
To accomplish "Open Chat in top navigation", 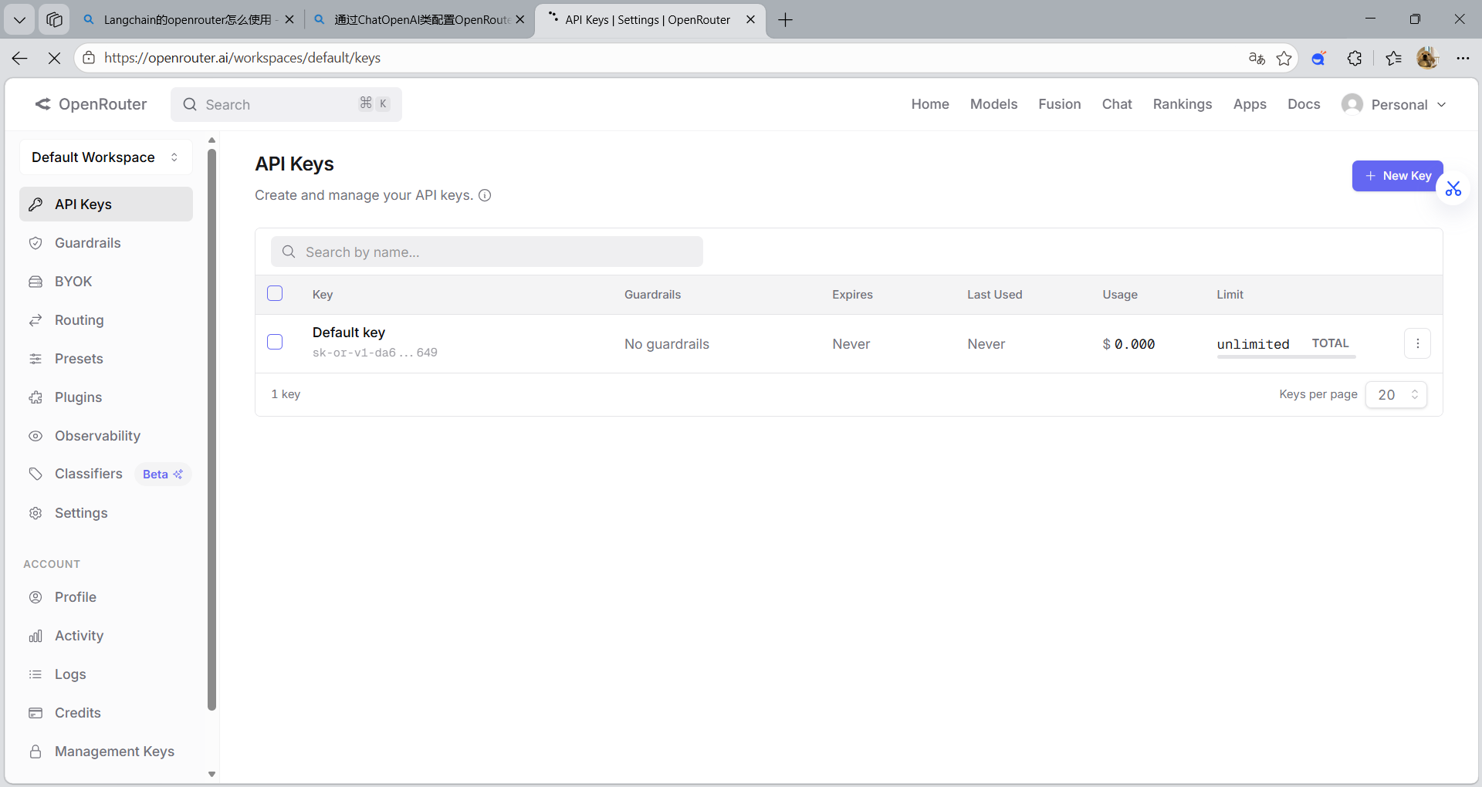I will [1117, 104].
